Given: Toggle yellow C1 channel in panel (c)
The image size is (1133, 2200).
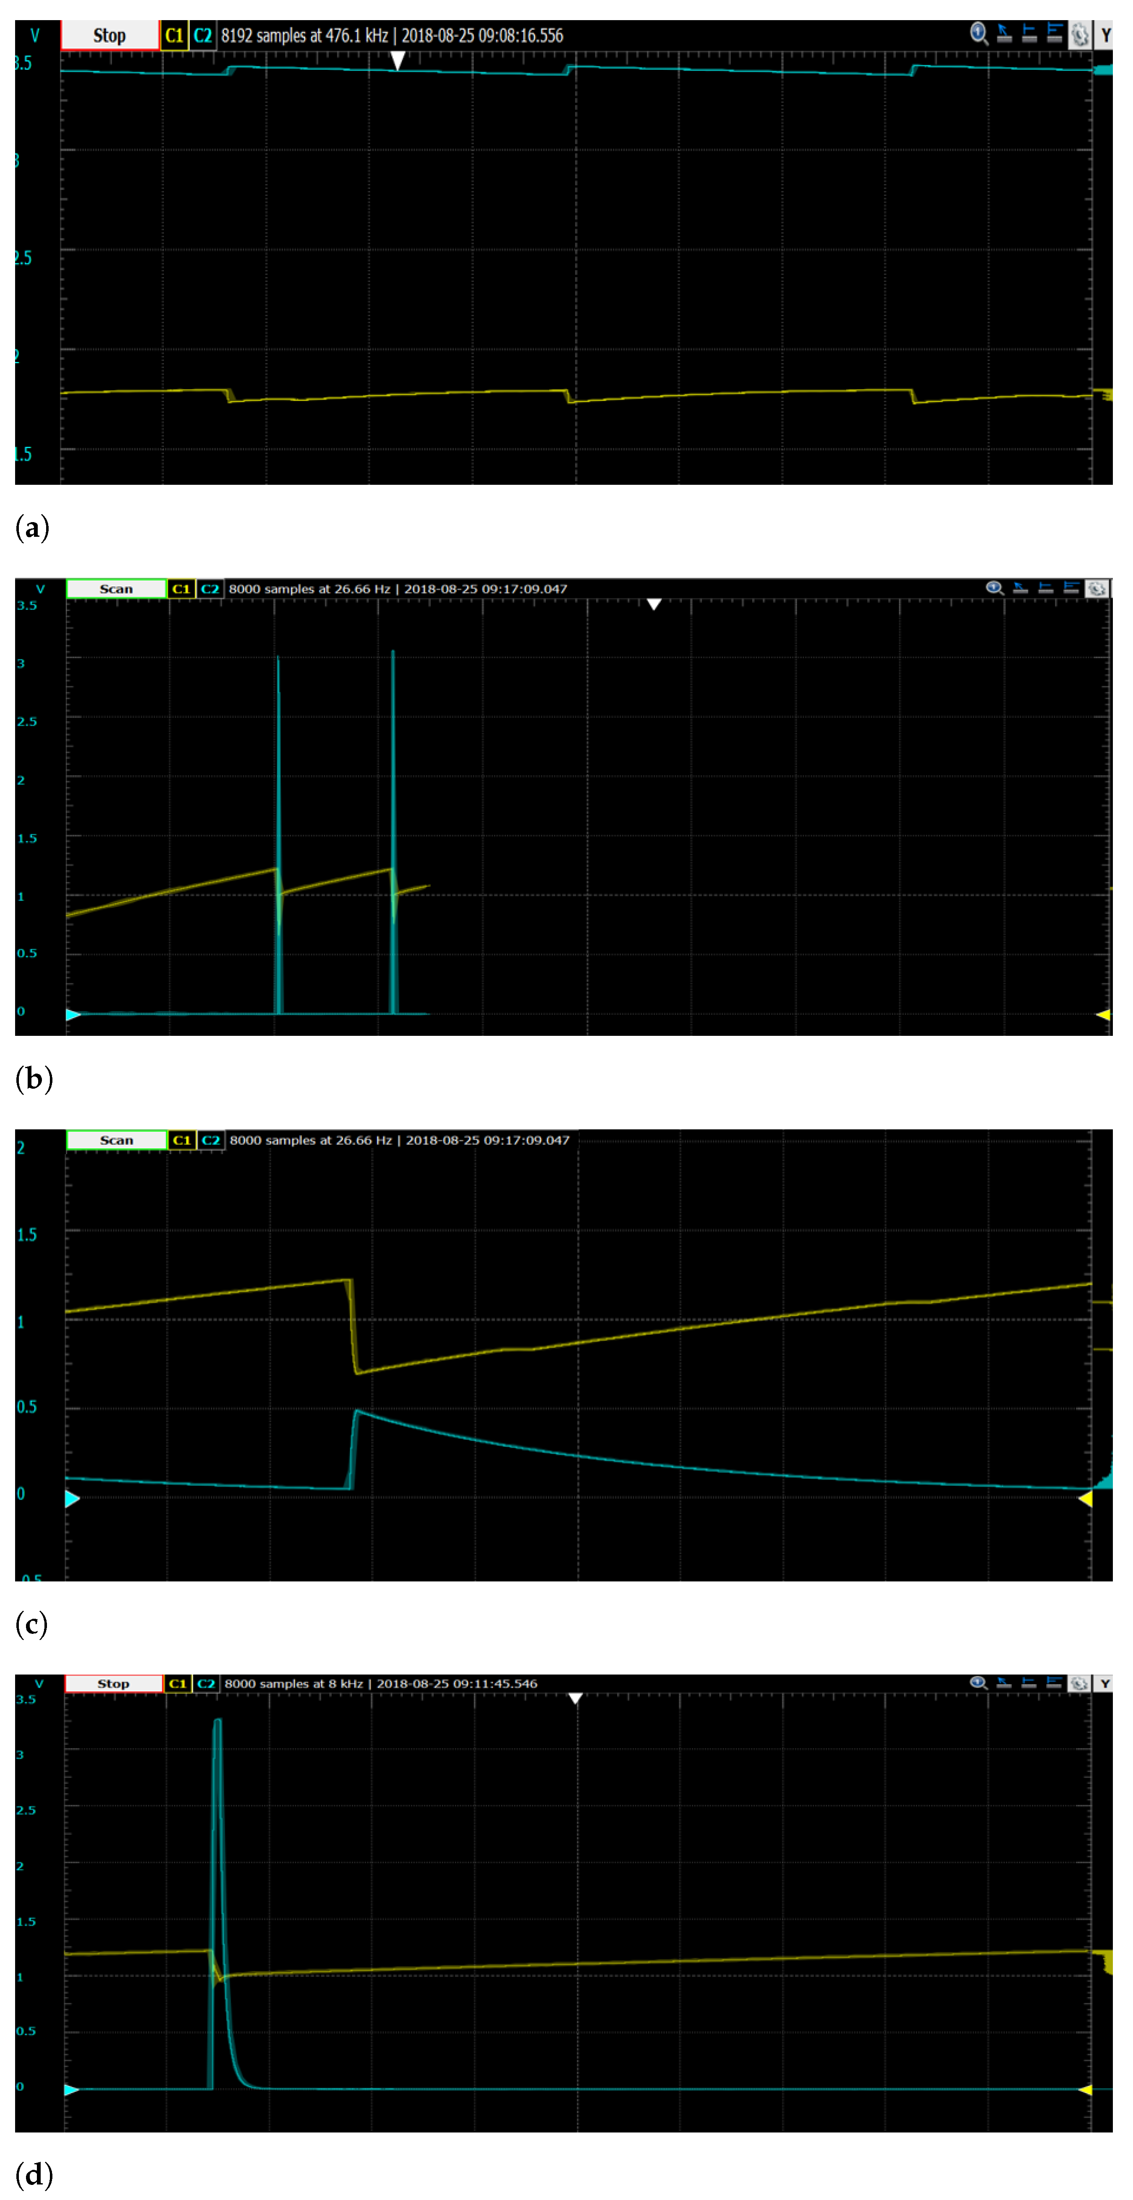Looking at the screenshot, I should pyautogui.click(x=182, y=1140).
